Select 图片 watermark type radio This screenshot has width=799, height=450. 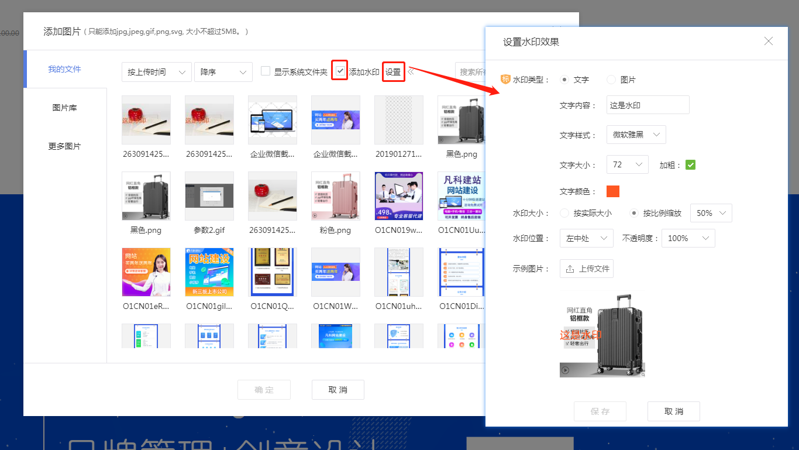tap(611, 80)
